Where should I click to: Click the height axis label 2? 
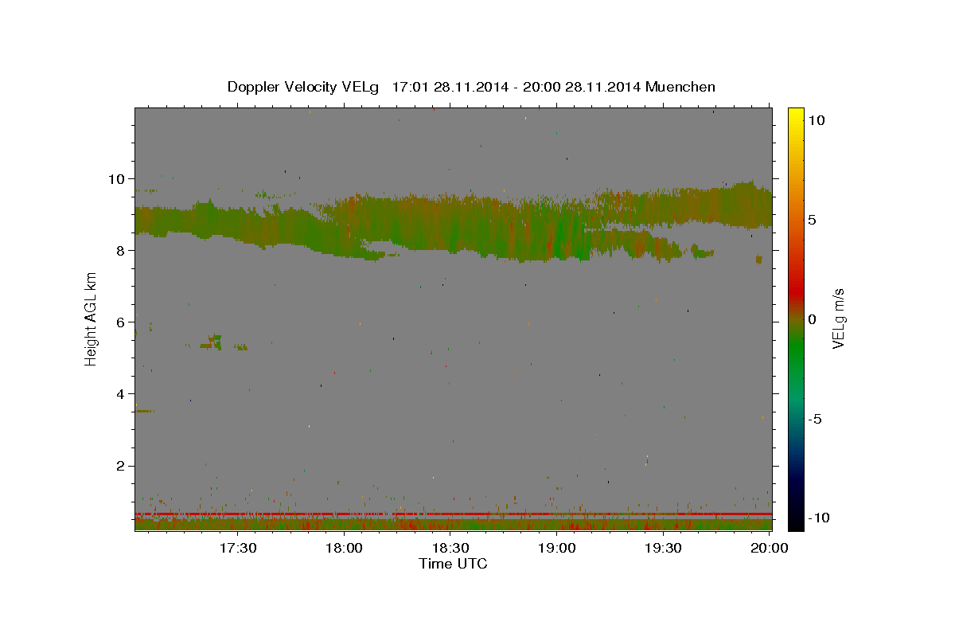pyautogui.click(x=119, y=466)
